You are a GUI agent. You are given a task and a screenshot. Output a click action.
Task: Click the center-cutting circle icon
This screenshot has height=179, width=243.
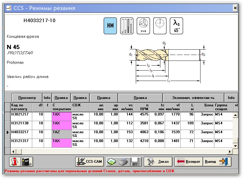(160, 26)
